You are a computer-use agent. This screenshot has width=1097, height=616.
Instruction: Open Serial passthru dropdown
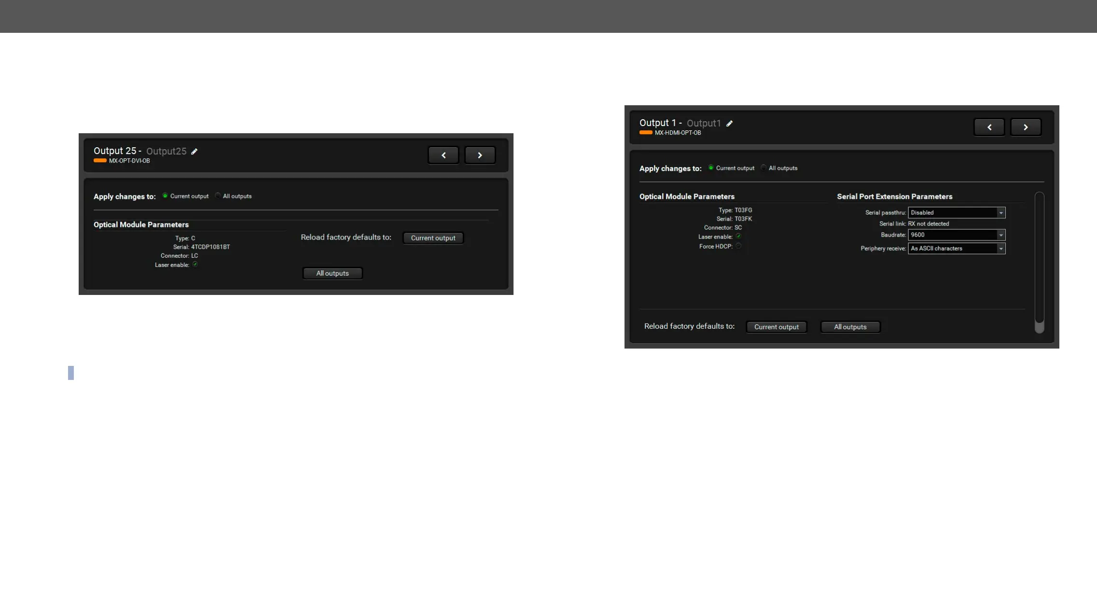pyautogui.click(x=956, y=213)
